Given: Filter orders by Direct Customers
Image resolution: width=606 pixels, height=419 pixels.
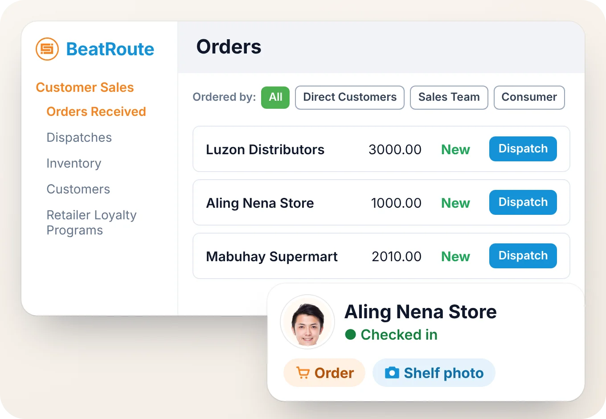Looking at the screenshot, I should (350, 97).
